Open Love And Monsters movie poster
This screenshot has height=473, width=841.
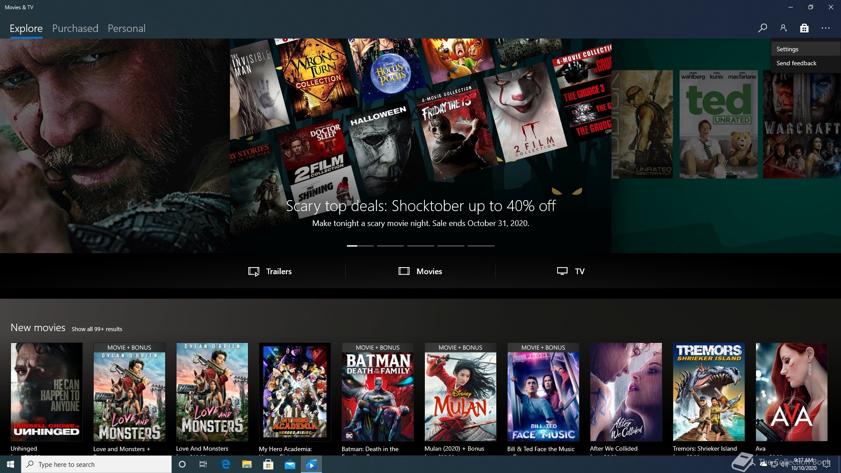(212, 392)
